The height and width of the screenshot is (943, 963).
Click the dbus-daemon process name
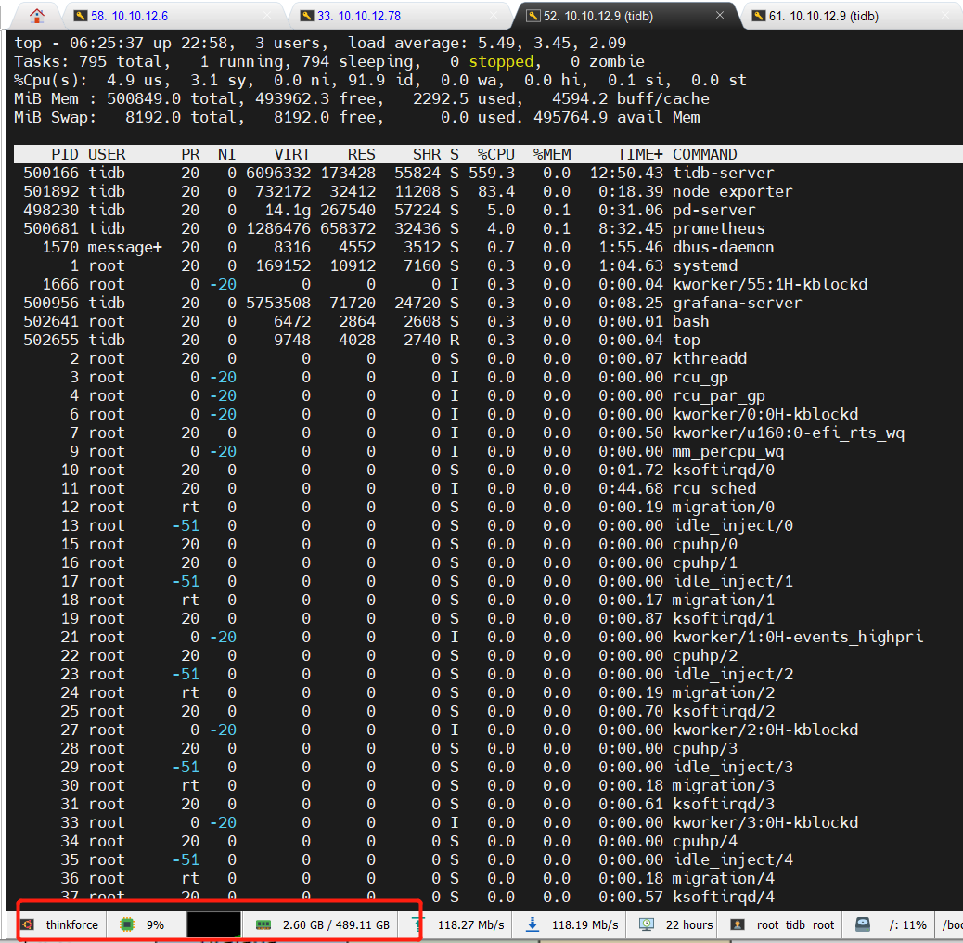click(723, 247)
